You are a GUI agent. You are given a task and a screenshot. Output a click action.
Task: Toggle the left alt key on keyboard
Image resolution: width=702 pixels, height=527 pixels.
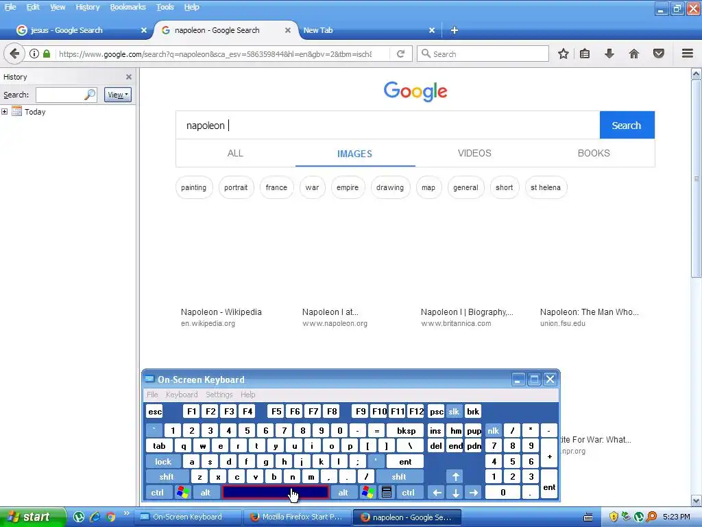coord(206,493)
